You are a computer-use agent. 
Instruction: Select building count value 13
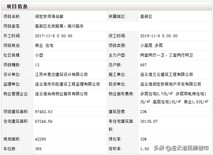(x=37, y=65)
